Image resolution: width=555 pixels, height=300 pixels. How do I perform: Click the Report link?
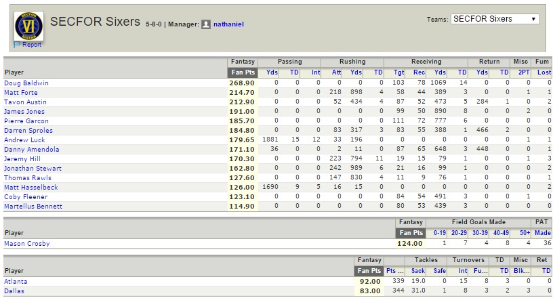point(32,45)
